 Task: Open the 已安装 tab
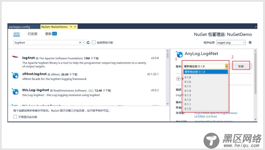point(32,34)
